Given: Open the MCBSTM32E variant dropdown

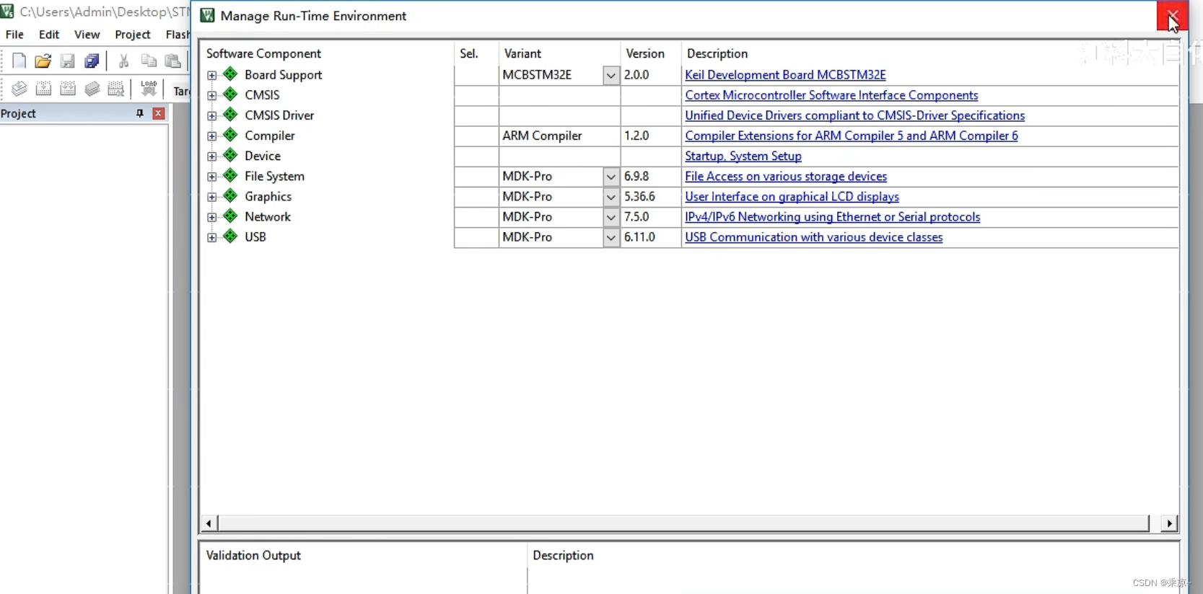Looking at the screenshot, I should 611,75.
